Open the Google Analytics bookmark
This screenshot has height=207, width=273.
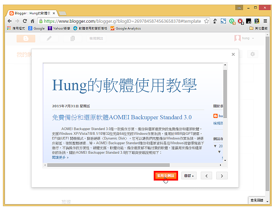point(126,28)
